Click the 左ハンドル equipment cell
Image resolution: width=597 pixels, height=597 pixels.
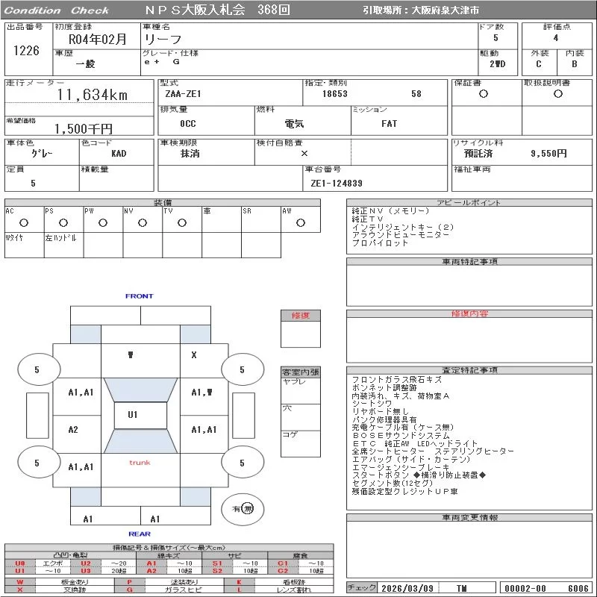64,245
